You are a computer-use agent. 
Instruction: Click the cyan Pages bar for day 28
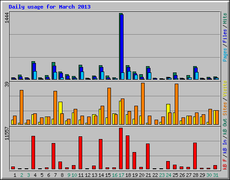click(x=197, y=76)
